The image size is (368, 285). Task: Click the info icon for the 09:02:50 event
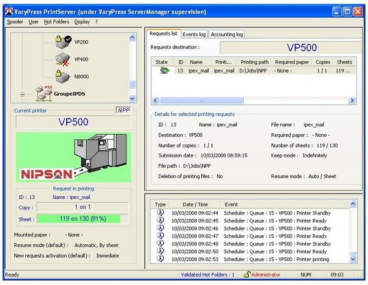160,251
